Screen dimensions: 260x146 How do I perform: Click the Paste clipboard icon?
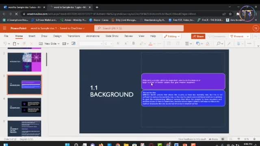click(x=15, y=43)
